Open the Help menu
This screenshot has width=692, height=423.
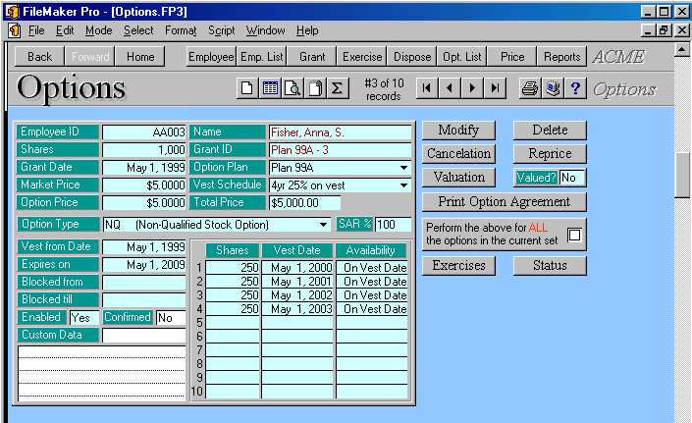coord(307,30)
